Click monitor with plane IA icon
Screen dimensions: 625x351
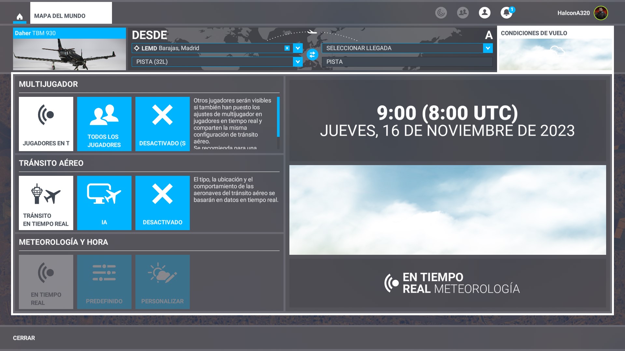pos(104,194)
